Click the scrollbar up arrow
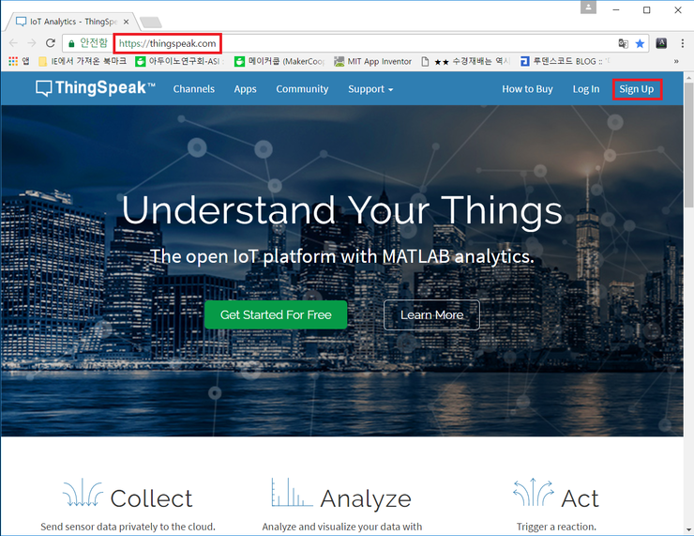Image resolution: width=694 pixels, height=536 pixels. [x=688, y=78]
